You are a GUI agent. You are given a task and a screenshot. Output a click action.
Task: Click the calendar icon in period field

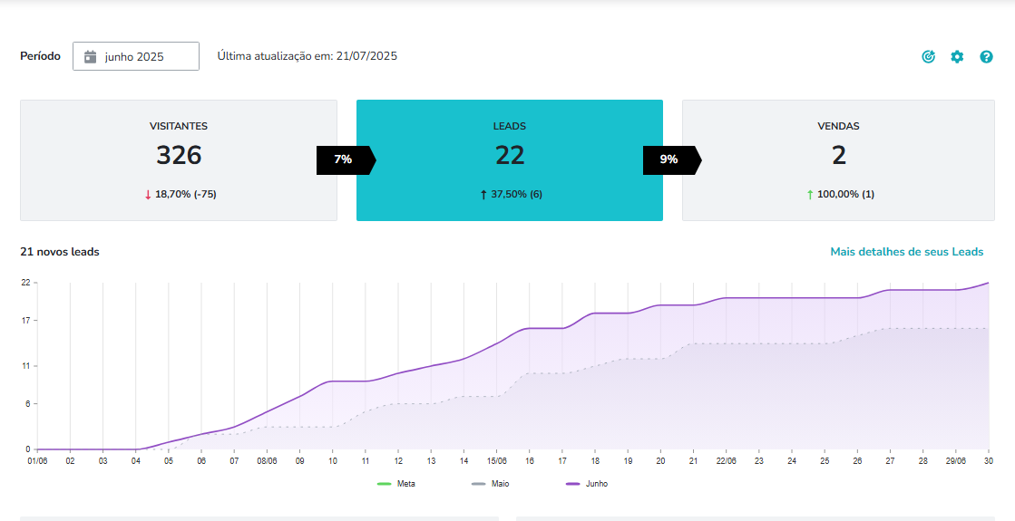90,56
